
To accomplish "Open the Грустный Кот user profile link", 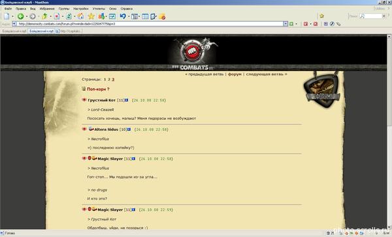I will pos(101,100).
